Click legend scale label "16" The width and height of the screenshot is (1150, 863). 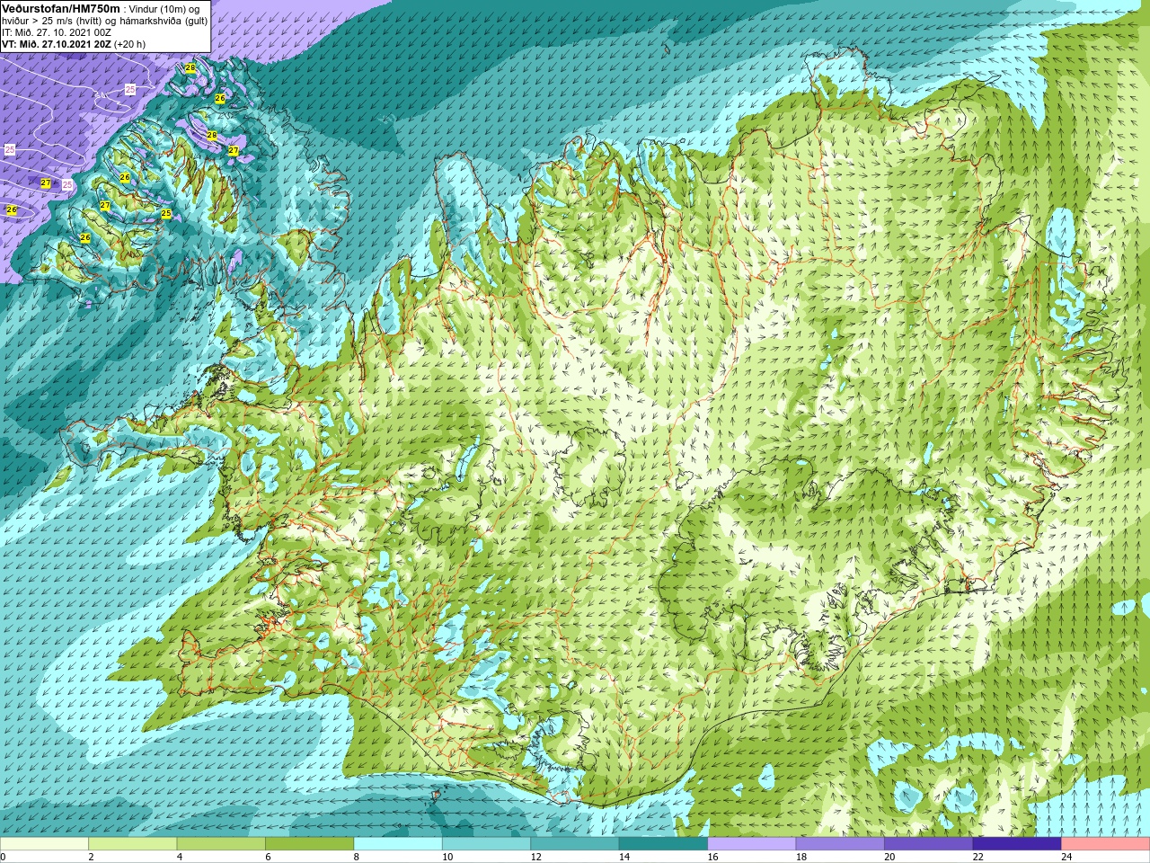pyautogui.click(x=712, y=857)
